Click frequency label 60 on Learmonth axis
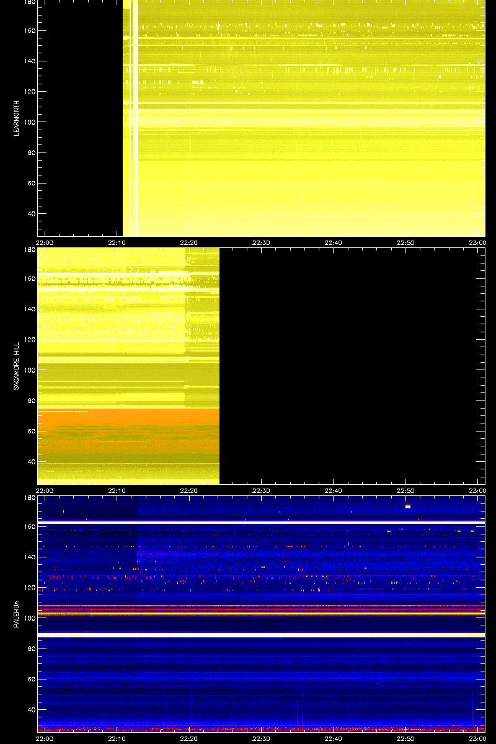Viewport: 496px width, 744px height. [x=31, y=184]
